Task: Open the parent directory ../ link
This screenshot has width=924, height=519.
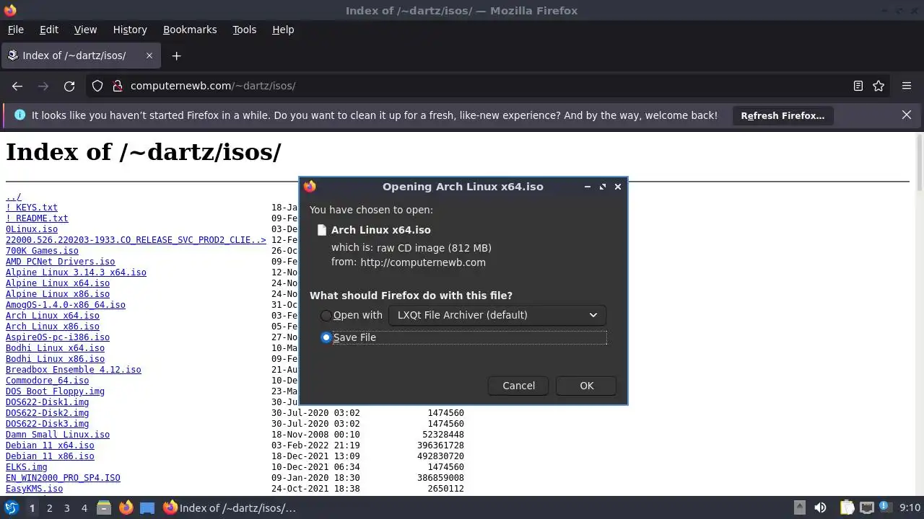Action: [x=14, y=197]
